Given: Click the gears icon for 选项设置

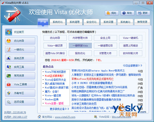Looking at the screenshot, I should [x=9, y=102].
